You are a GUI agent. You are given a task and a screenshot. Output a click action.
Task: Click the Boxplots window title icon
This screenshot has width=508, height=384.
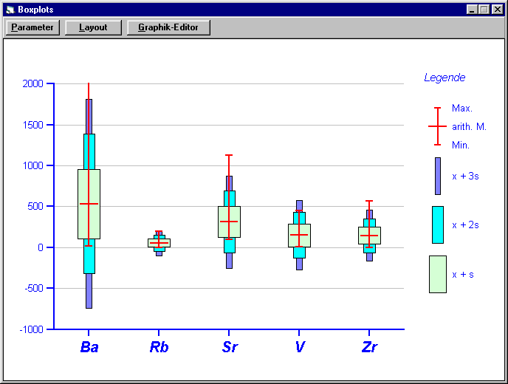[x=10, y=10]
